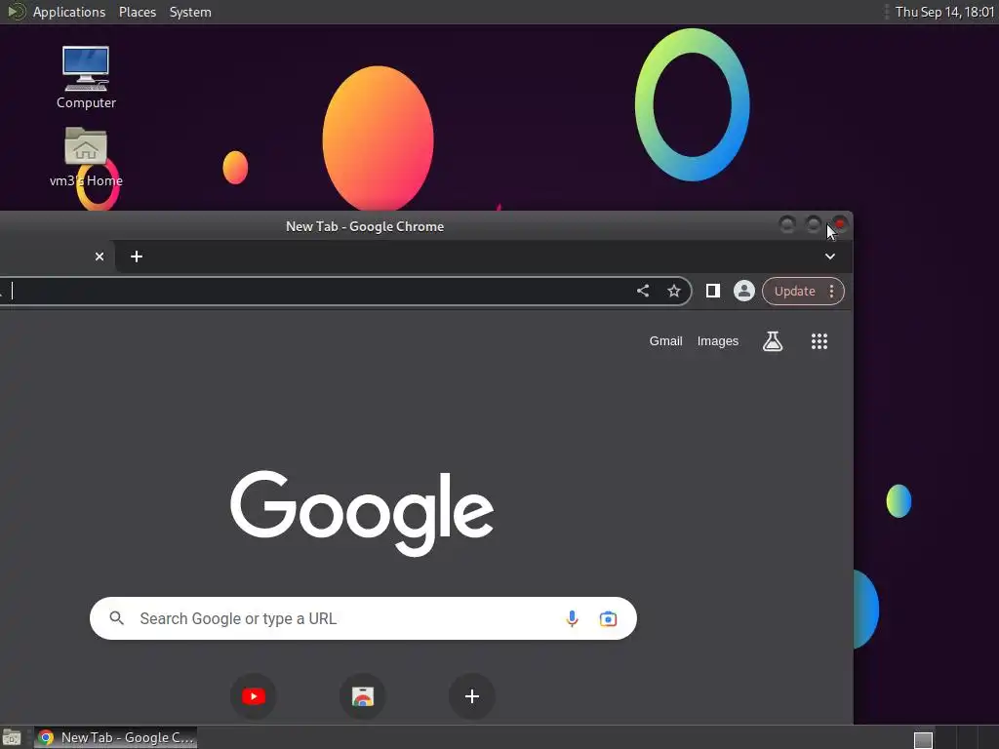This screenshot has height=749, width=999.
Task: Open a new tab with plus button
Action: pos(137,256)
